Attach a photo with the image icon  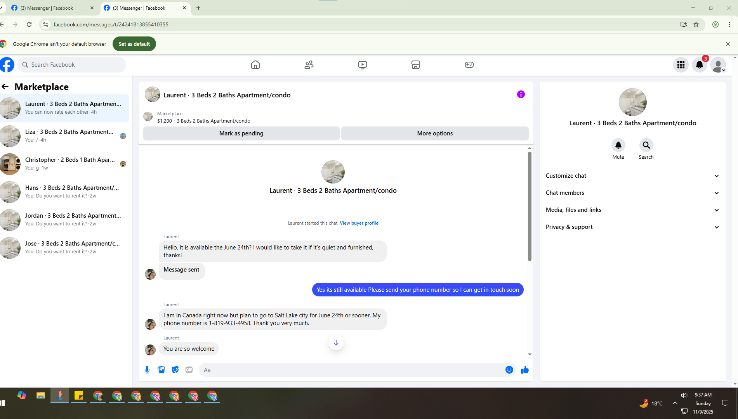tap(161, 370)
